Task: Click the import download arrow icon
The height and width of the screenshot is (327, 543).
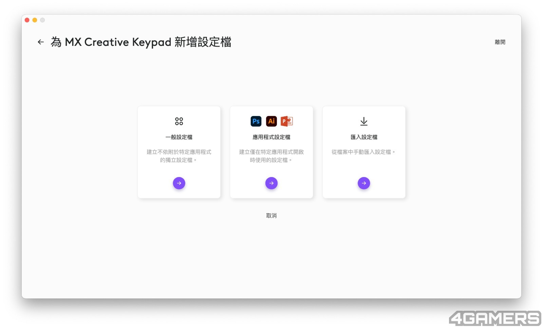Action: [364, 121]
